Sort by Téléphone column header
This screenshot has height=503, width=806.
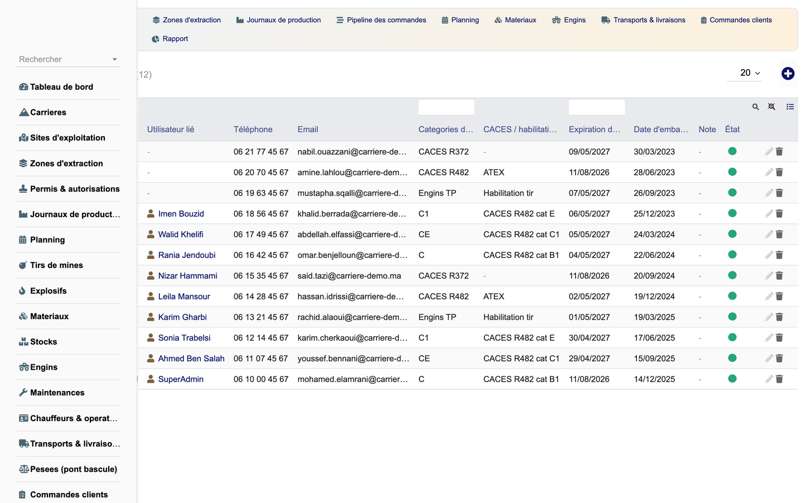click(x=253, y=129)
